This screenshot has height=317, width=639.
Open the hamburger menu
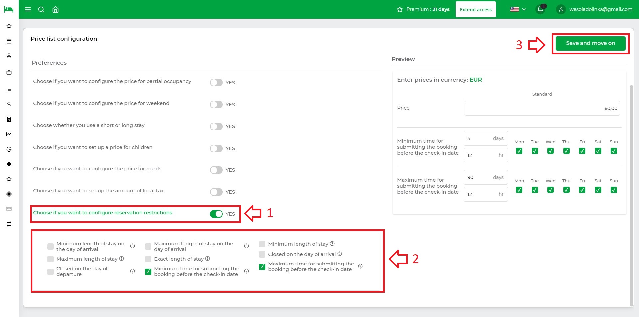28,9
